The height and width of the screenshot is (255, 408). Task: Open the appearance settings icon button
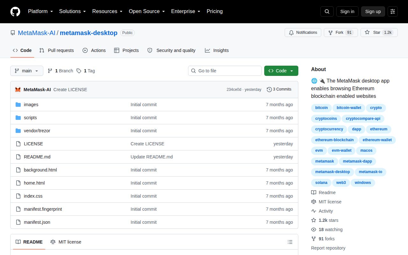pyautogui.click(x=393, y=11)
